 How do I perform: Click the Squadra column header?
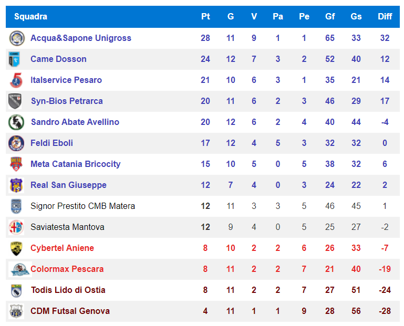point(30,16)
